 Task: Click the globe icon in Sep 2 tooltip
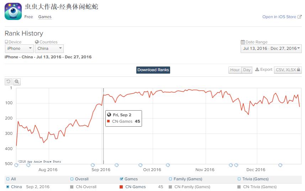coord(109,115)
